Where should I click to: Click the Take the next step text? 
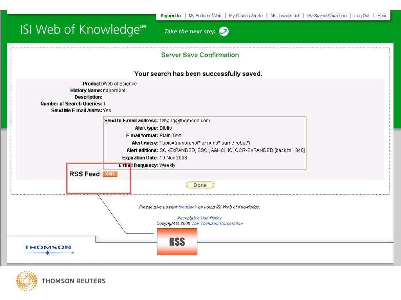click(x=190, y=31)
